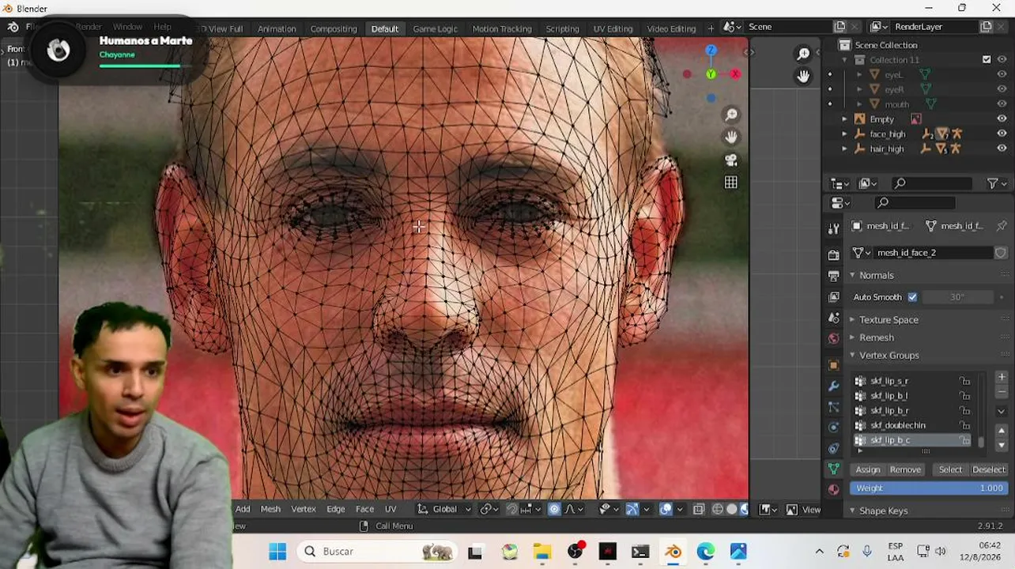Move vertex group up with the arrow
Image resolution: width=1015 pixels, height=569 pixels.
coord(1002,431)
